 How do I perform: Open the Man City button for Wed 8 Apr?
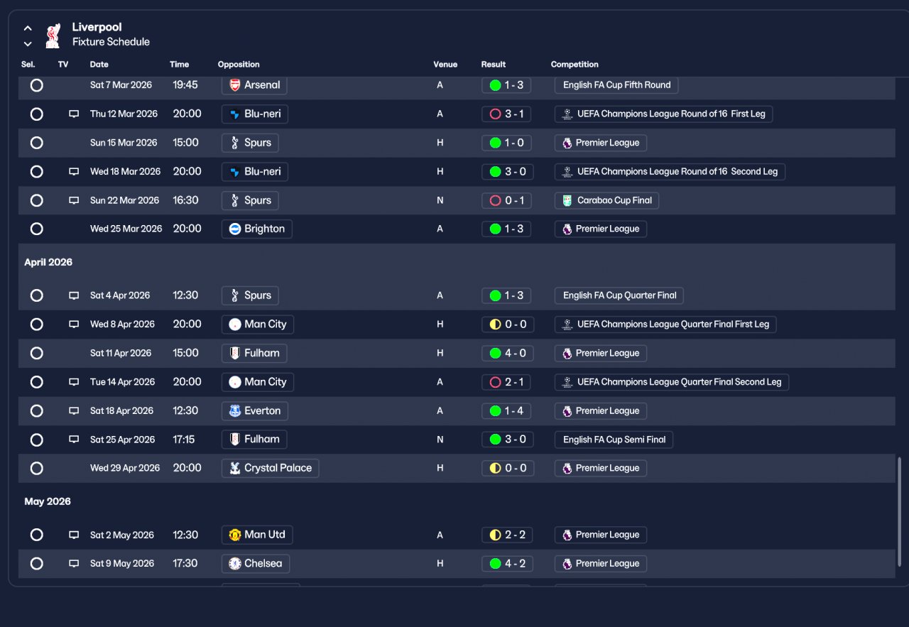[x=258, y=325]
